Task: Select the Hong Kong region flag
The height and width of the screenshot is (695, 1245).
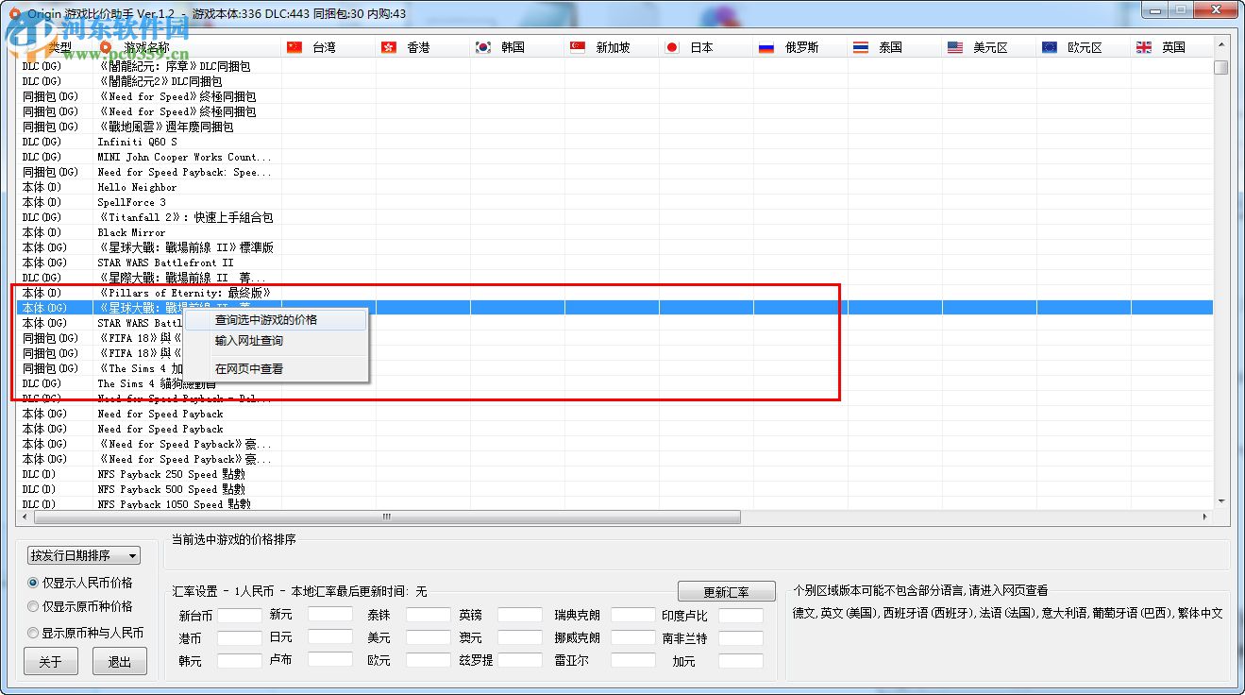Action: 389,45
